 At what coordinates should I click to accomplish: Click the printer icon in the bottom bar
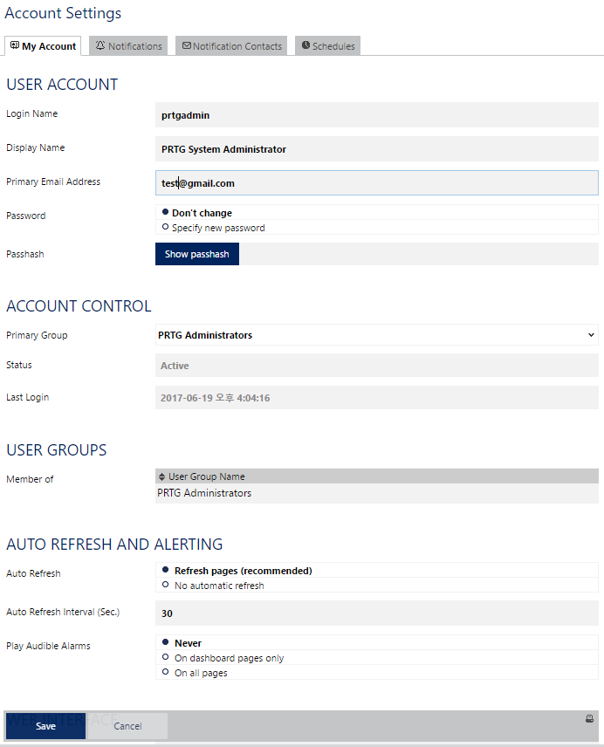(591, 718)
